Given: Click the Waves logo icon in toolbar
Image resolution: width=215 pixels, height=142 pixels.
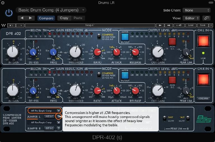Looking at the screenshot, I should pyautogui.click(x=3, y=25).
